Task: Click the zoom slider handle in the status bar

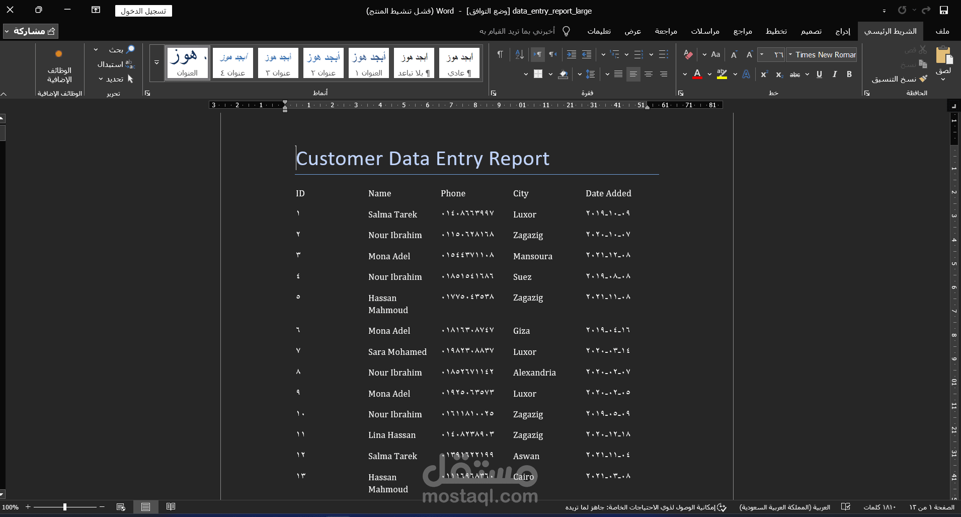Action: pos(65,507)
